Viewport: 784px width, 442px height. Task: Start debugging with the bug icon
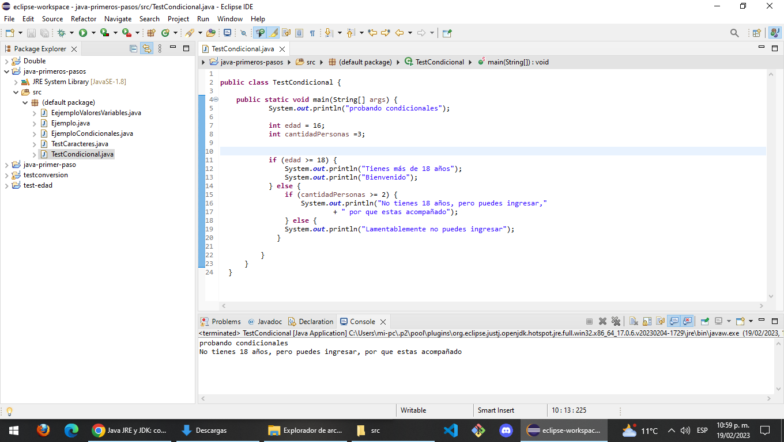click(61, 33)
